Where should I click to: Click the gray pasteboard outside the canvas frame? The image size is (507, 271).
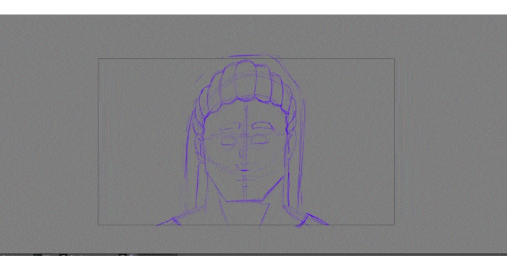(49, 130)
